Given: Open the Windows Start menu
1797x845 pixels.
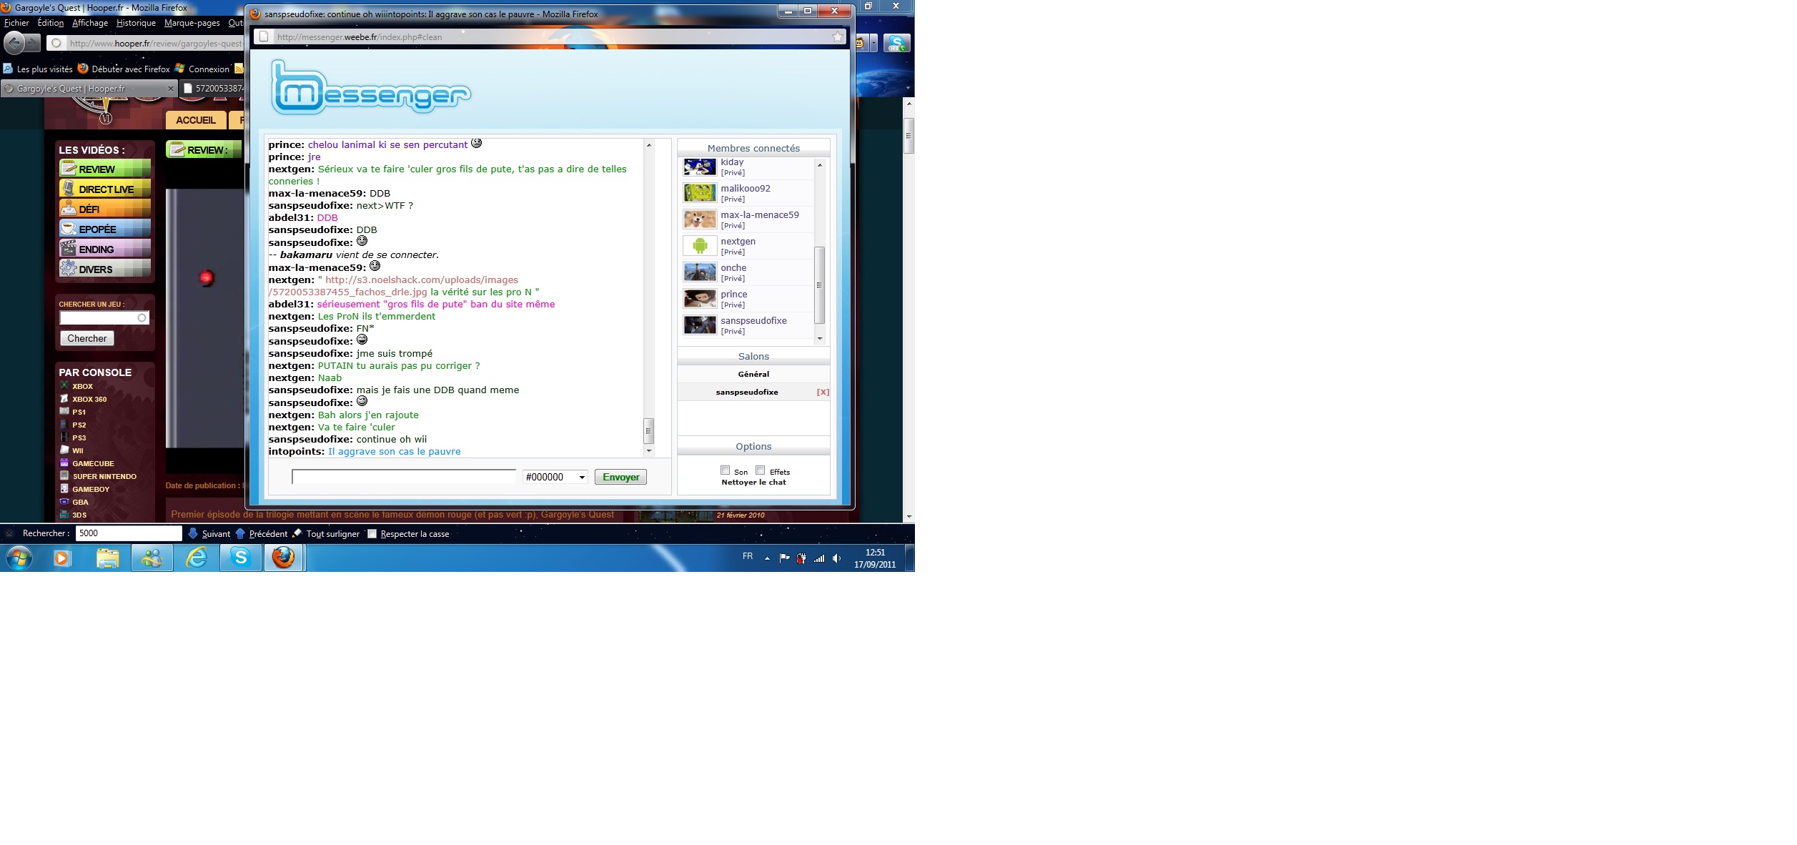Looking at the screenshot, I should click(x=19, y=558).
